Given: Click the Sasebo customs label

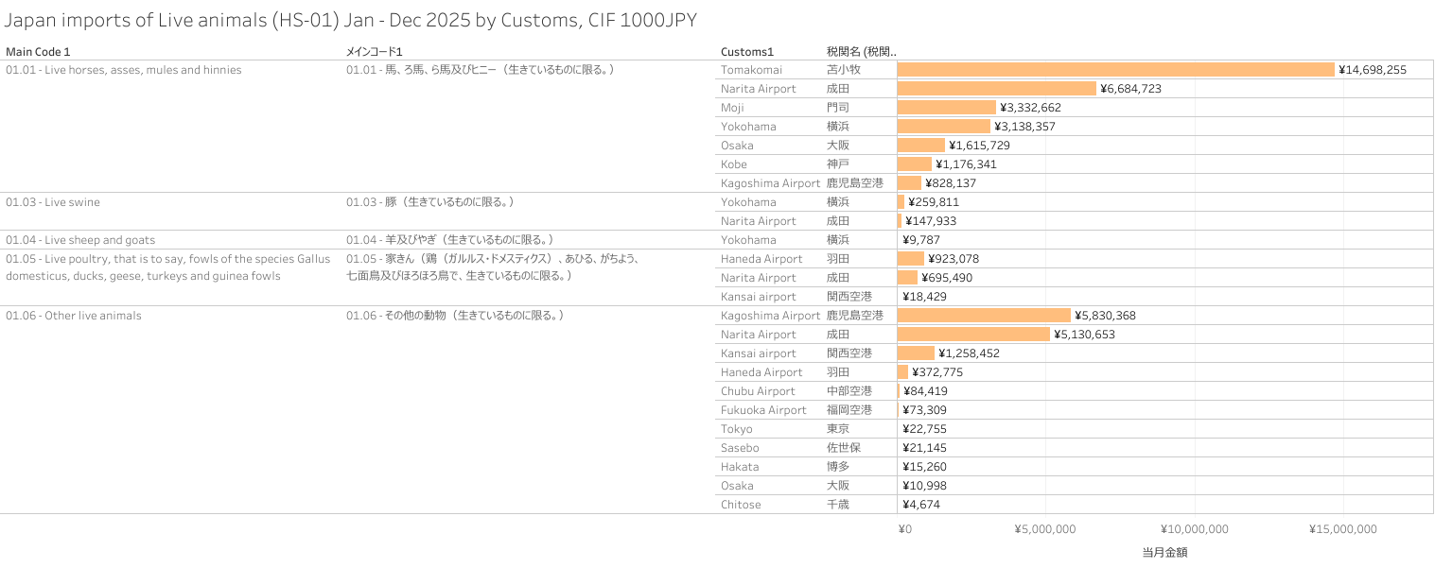Looking at the screenshot, I should click(740, 448).
